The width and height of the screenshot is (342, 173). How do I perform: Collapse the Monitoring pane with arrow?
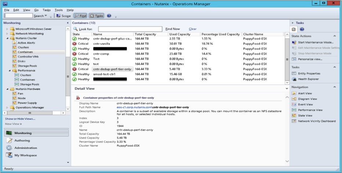coord(68,23)
